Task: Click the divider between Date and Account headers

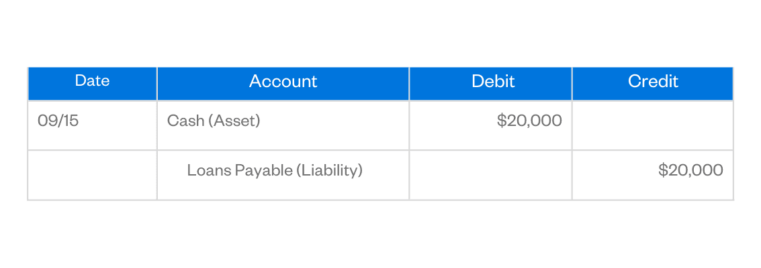Action: pyautogui.click(x=157, y=83)
